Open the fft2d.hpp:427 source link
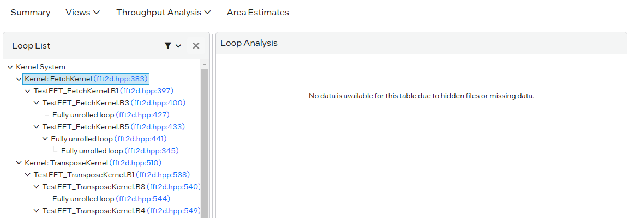 pos(143,115)
